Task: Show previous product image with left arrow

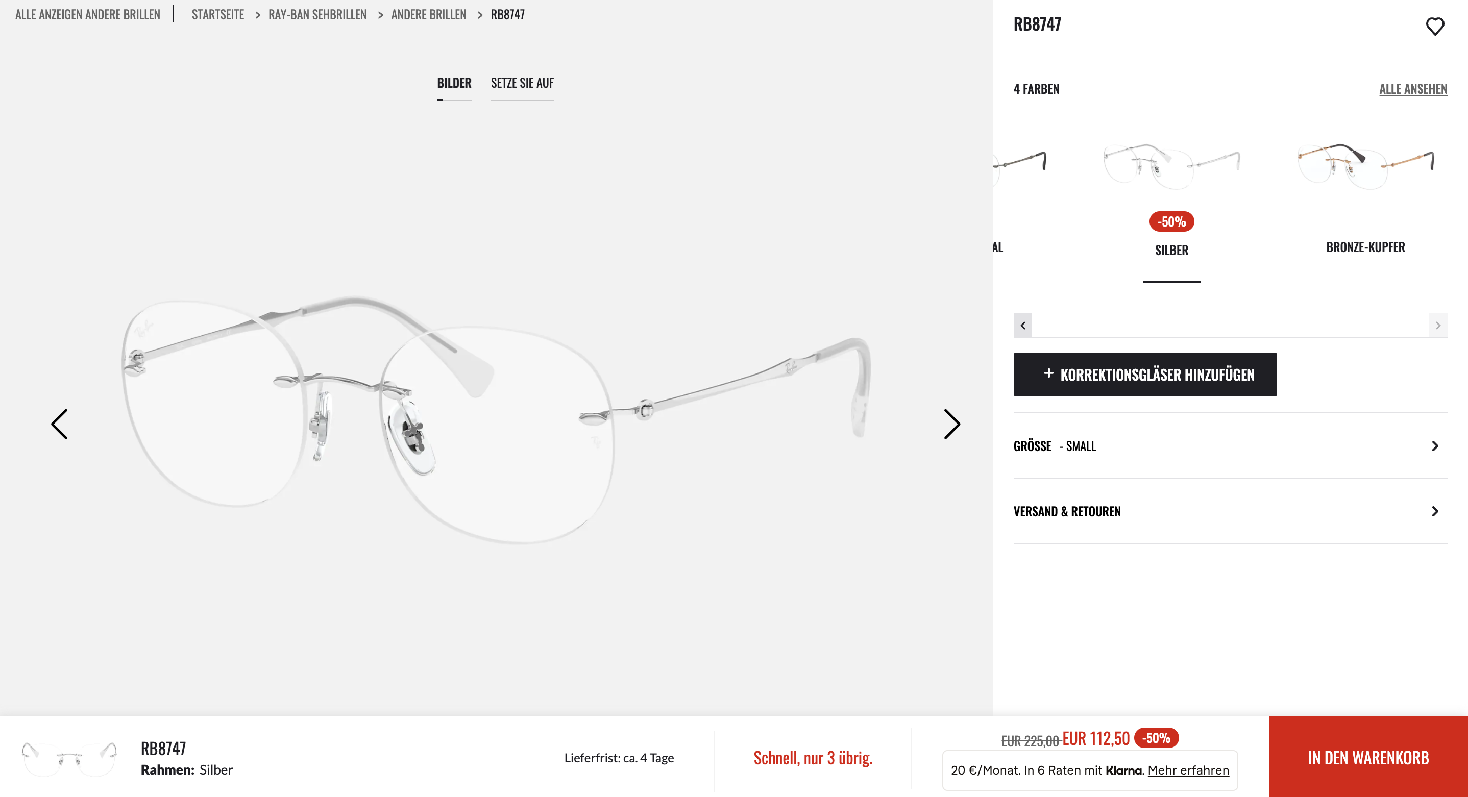Action: pyautogui.click(x=59, y=424)
